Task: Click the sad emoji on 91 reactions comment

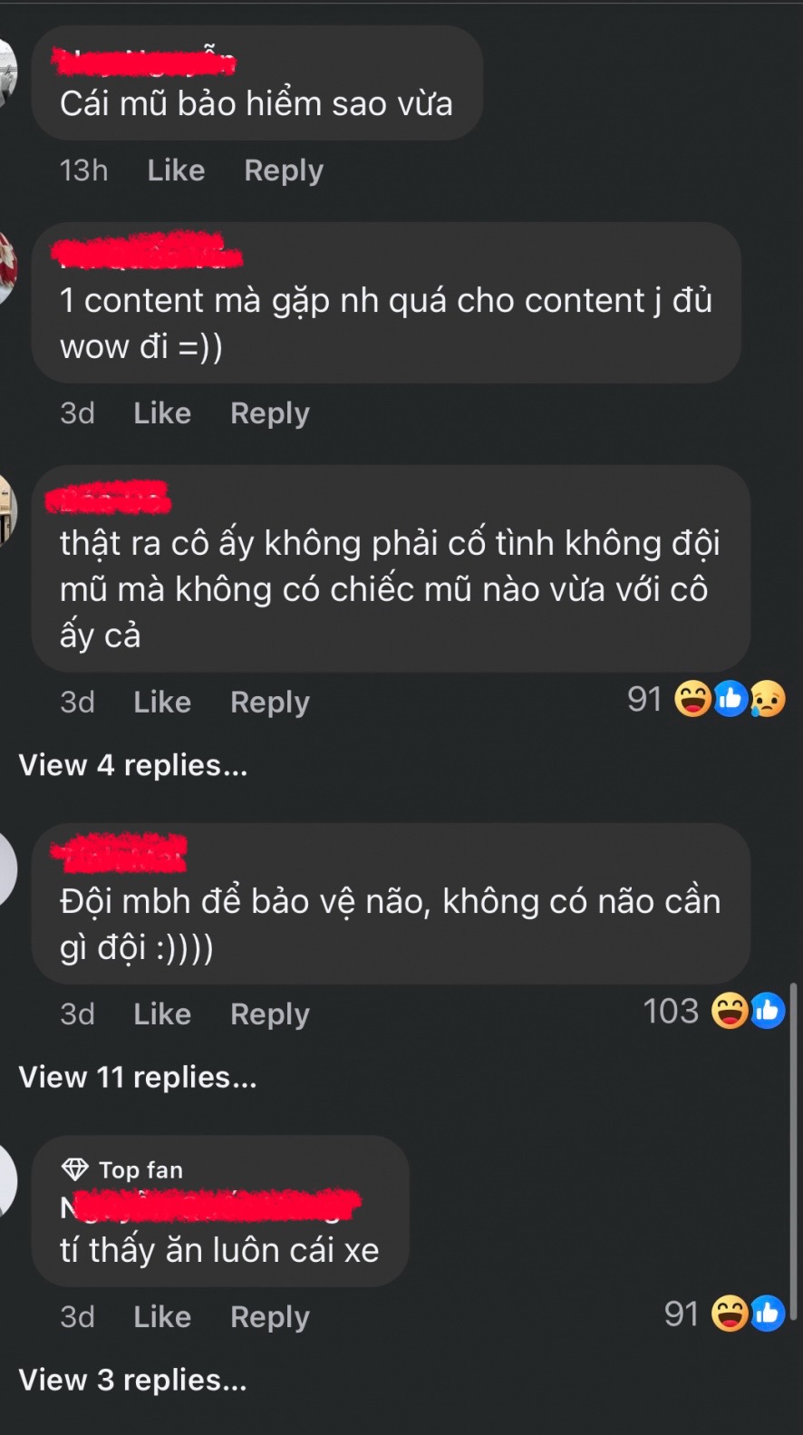Action: tap(769, 700)
